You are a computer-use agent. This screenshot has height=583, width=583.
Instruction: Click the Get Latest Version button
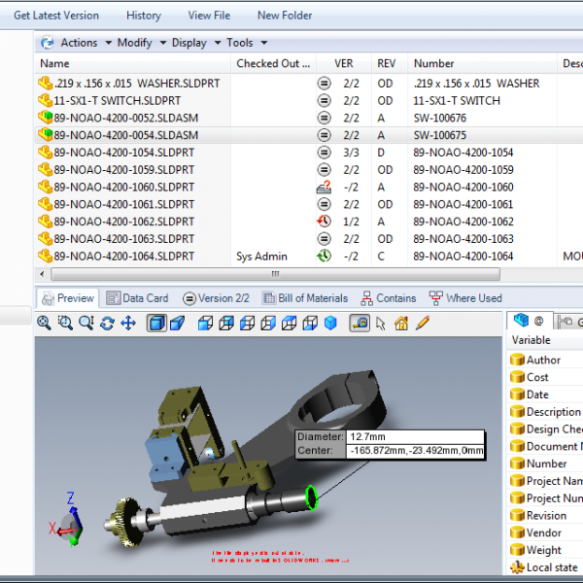56,16
